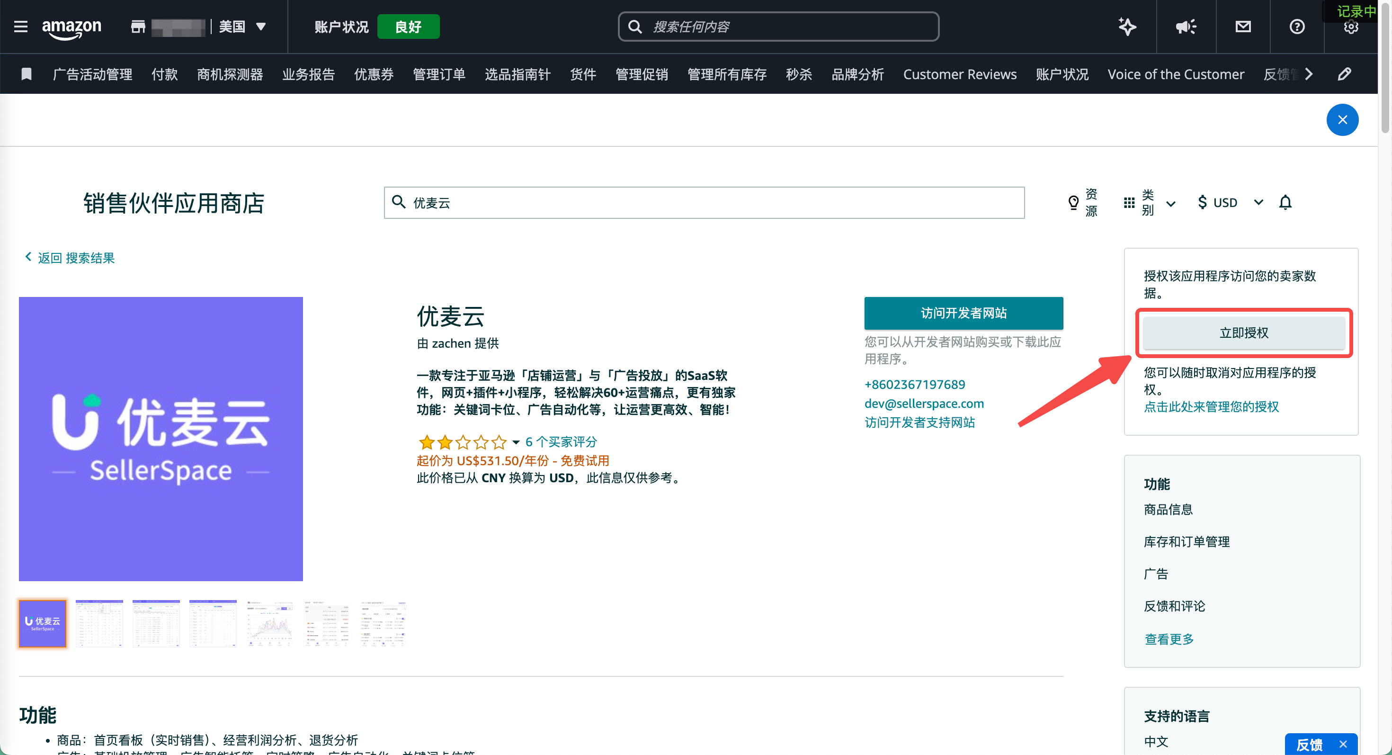This screenshot has height=755, width=1392.
Task: Focus the app store search field with 优麦云
Action: (704, 202)
